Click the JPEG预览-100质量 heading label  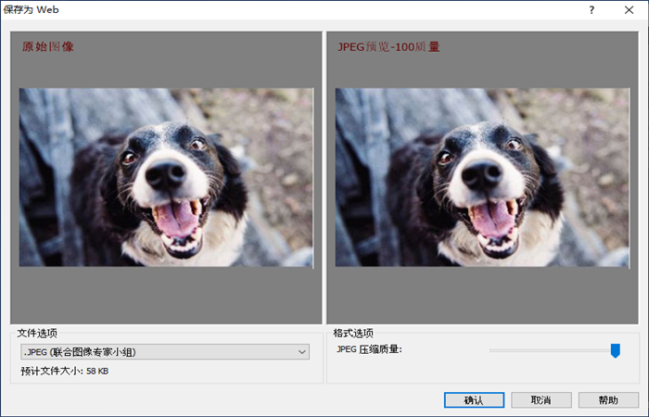coord(388,46)
